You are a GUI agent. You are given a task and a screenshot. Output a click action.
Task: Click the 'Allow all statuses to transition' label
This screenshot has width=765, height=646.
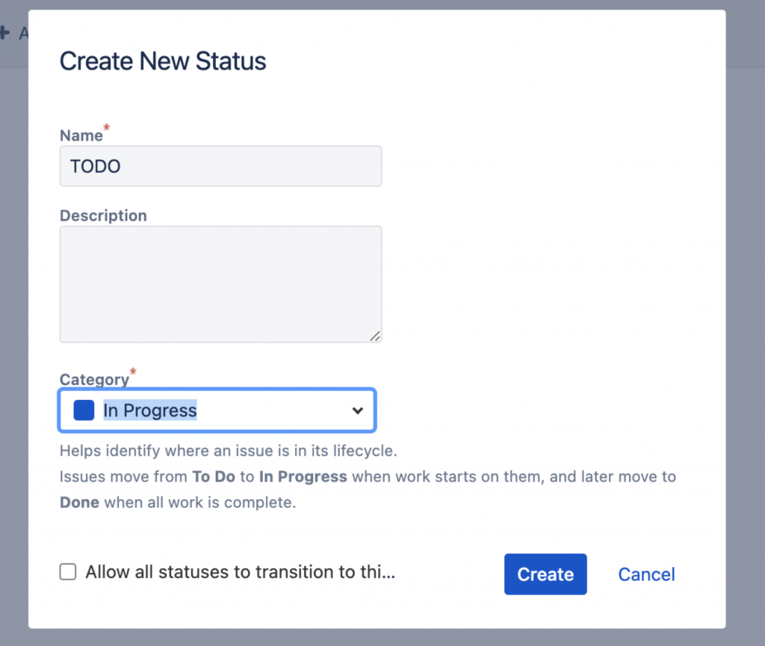[240, 573]
